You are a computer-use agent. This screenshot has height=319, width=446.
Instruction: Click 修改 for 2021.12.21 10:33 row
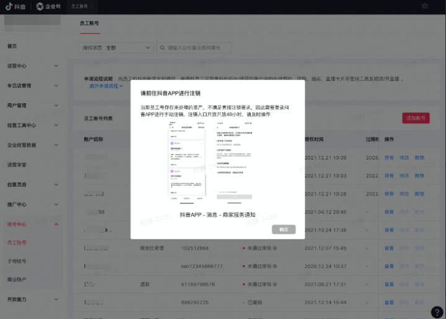(404, 176)
